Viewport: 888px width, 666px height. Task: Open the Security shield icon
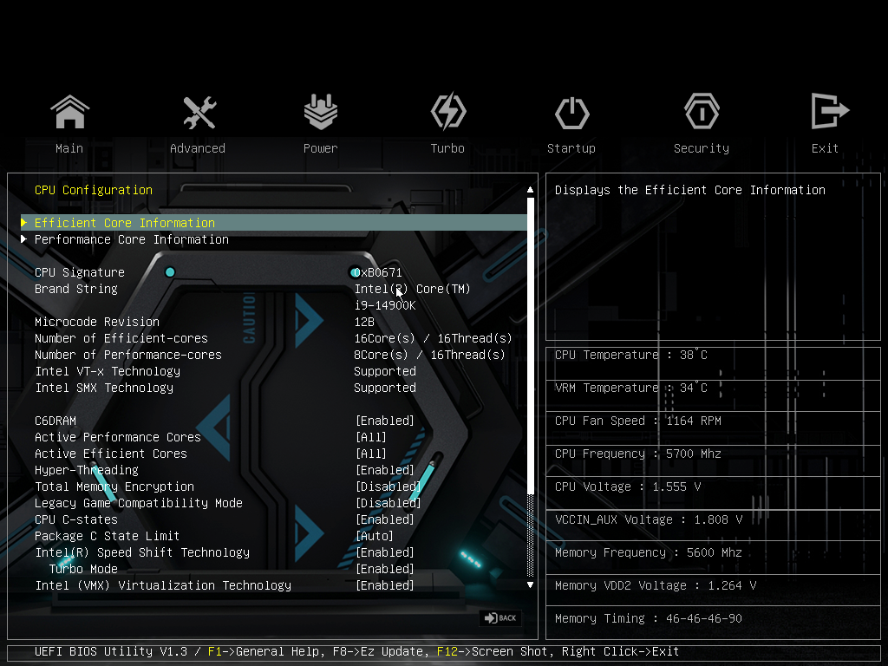tap(702, 112)
